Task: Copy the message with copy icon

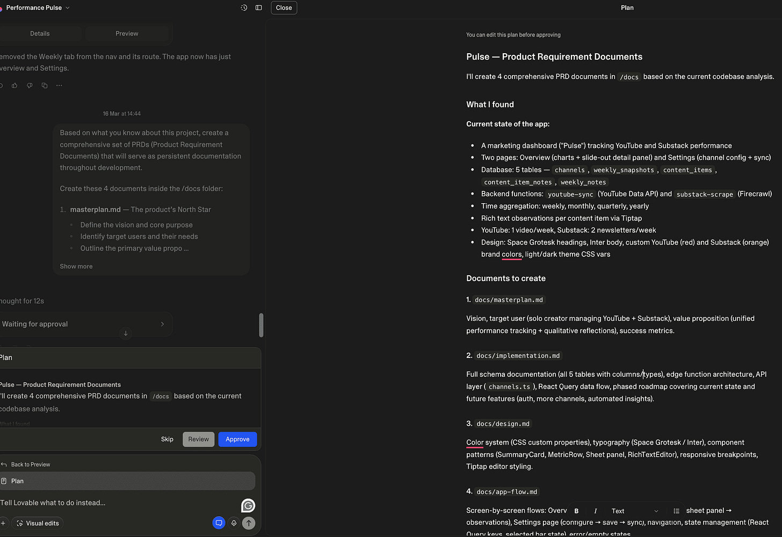Action: pyautogui.click(x=45, y=85)
